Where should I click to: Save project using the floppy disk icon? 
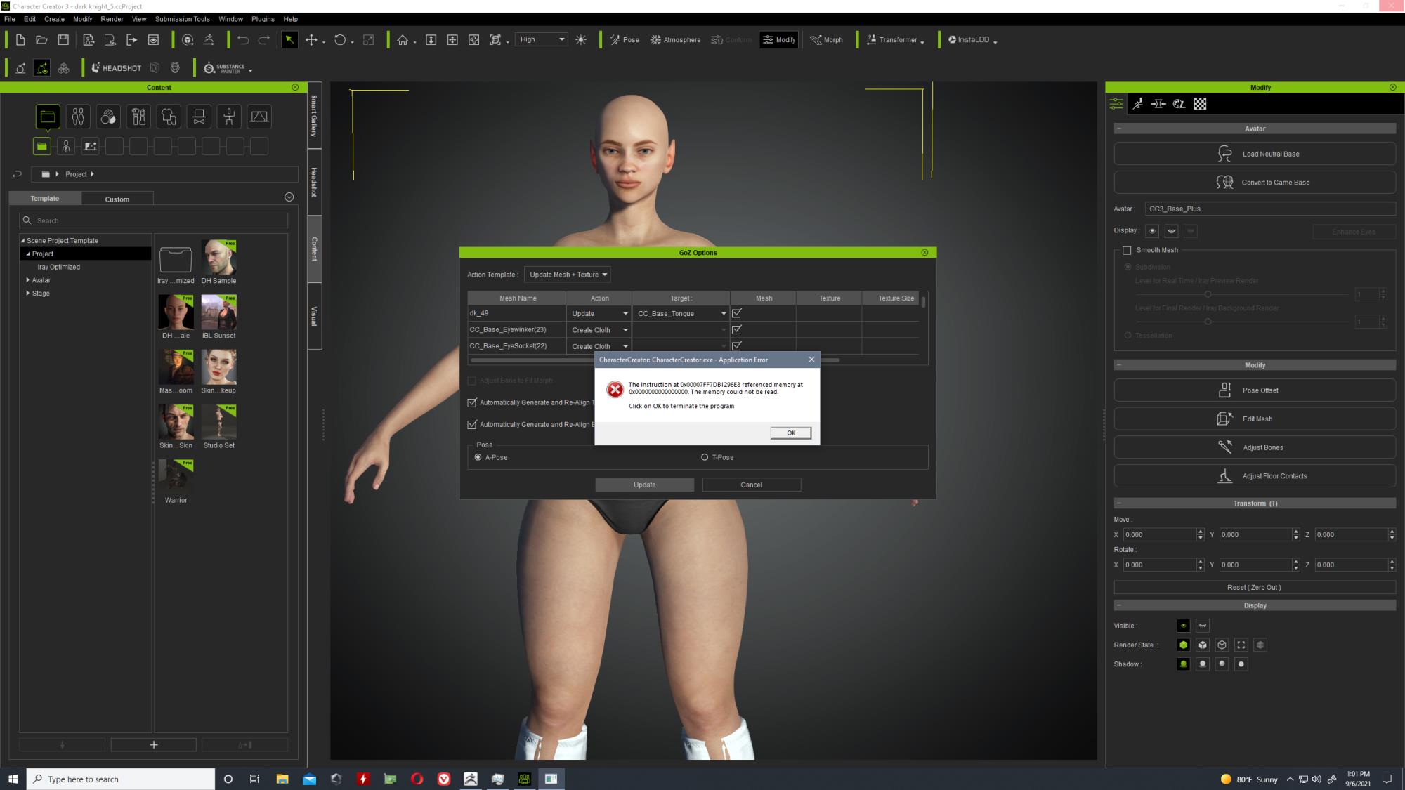pyautogui.click(x=63, y=40)
